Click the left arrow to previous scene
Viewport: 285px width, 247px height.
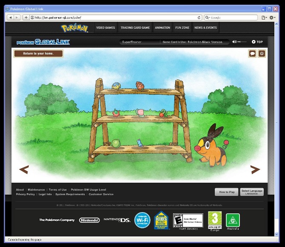24,169
